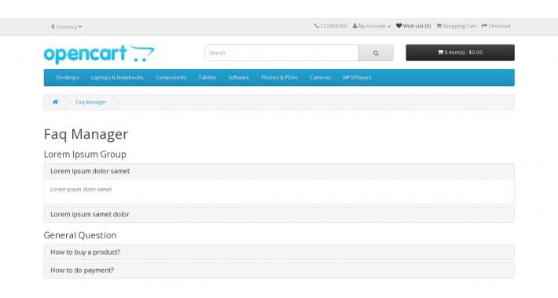Click the home icon in breadcrumb
Viewport: 558px width, 298px height.
(x=55, y=102)
